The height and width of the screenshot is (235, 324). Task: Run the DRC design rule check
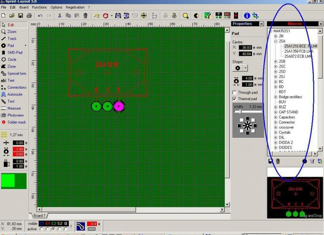tap(227, 15)
